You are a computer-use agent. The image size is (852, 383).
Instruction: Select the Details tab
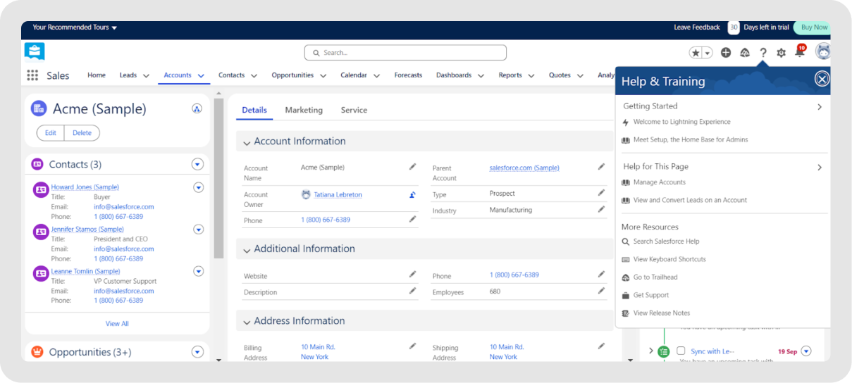[x=254, y=110]
